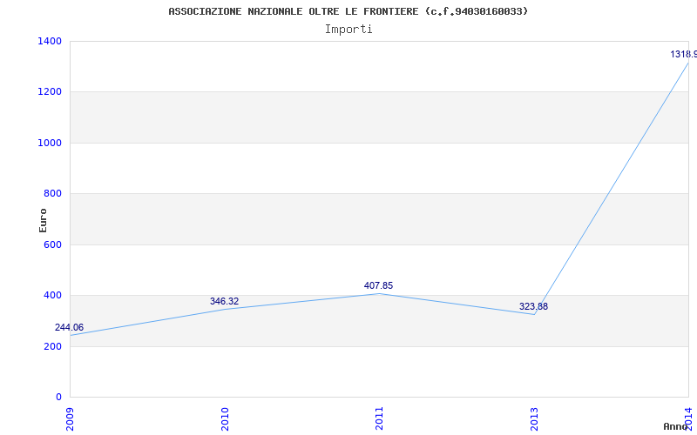Select the 244.06 data label
This screenshot has height=435, width=697.
pos(70,328)
